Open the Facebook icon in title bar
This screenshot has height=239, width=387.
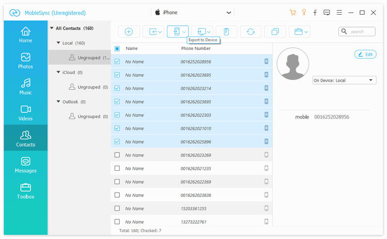pos(315,13)
